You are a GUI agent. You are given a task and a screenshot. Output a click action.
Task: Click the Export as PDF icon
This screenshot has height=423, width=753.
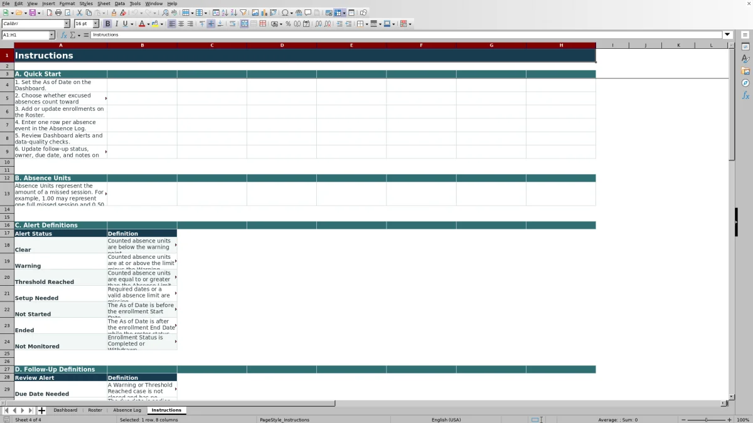pos(50,13)
